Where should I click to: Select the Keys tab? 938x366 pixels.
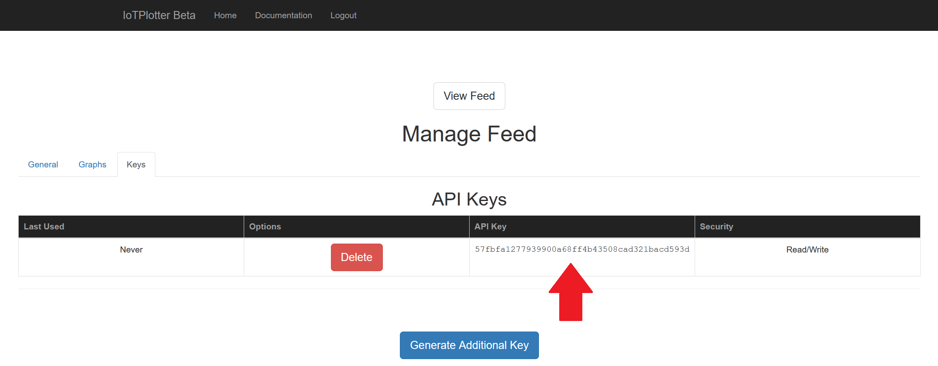pyautogui.click(x=136, y=165)
